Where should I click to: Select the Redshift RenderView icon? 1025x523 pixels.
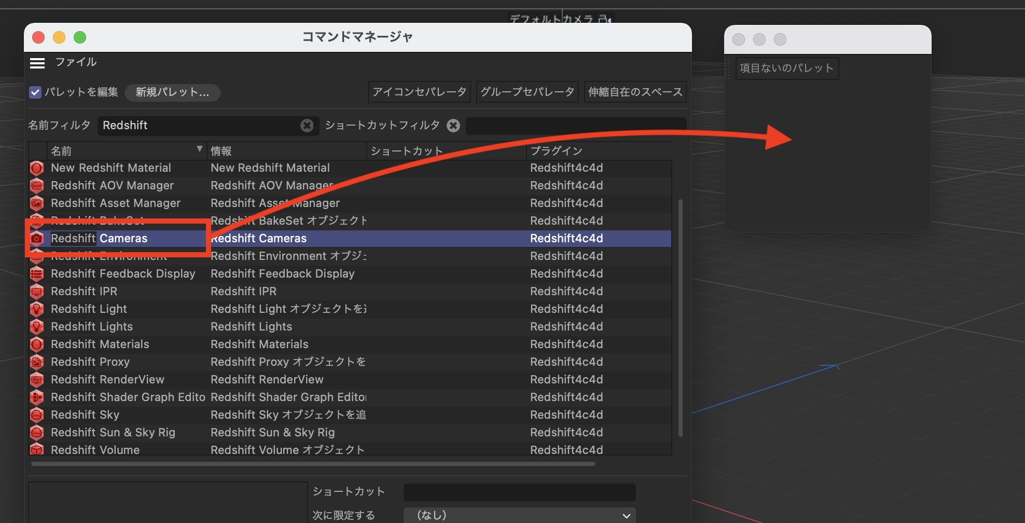37,380
